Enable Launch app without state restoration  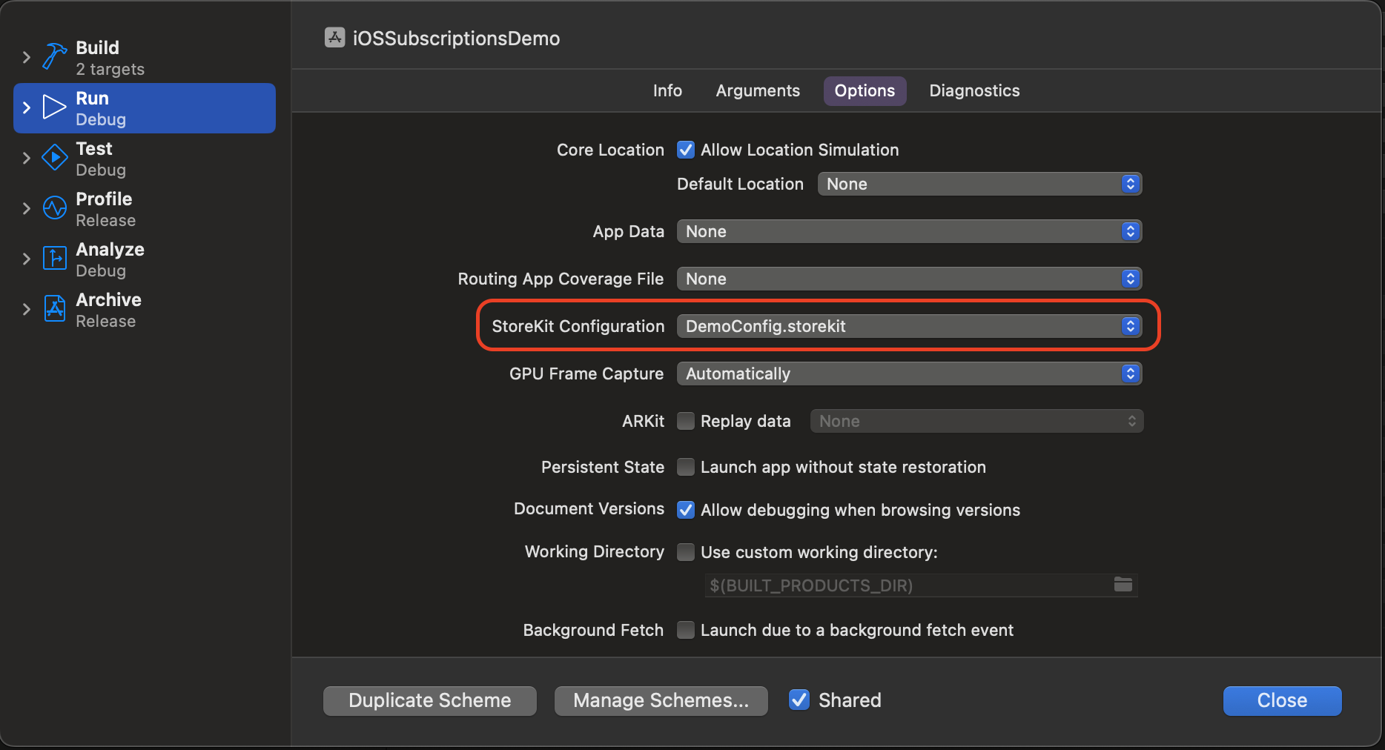(x=686, y=467)
